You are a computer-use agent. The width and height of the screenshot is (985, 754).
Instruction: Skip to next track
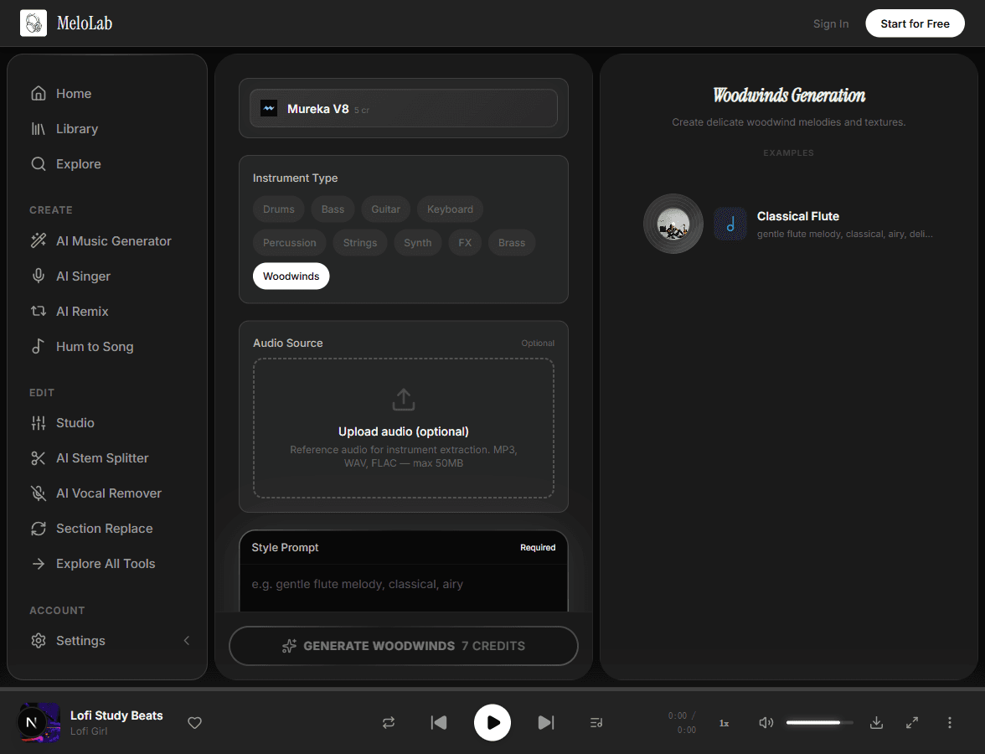[x=546, y=722]
